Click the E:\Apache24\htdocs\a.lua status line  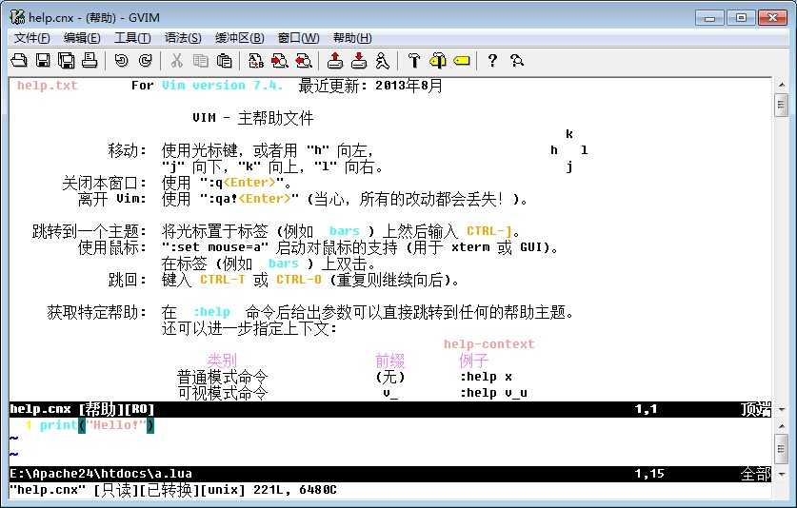click(x=390, y=474)
